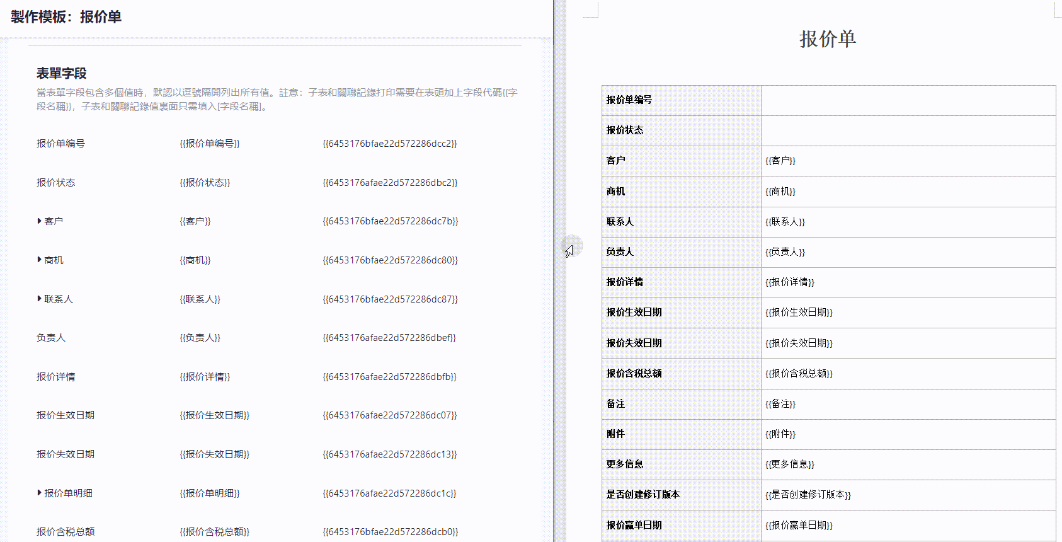
Task: Click the ID code {{6453176bfae22d572286dcb0}}
Action: pos(391,532)
